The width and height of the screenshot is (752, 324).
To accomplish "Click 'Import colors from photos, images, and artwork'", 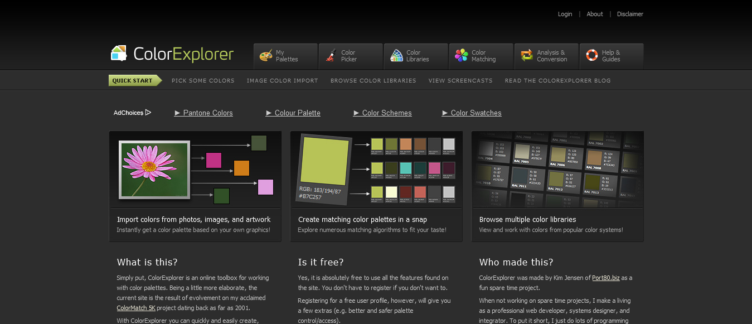I will (193, 220).
